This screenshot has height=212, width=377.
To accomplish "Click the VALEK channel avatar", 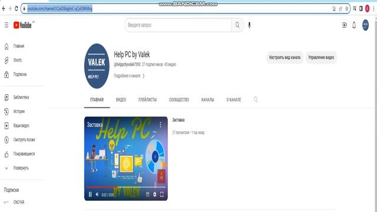I will click(97, 66).
